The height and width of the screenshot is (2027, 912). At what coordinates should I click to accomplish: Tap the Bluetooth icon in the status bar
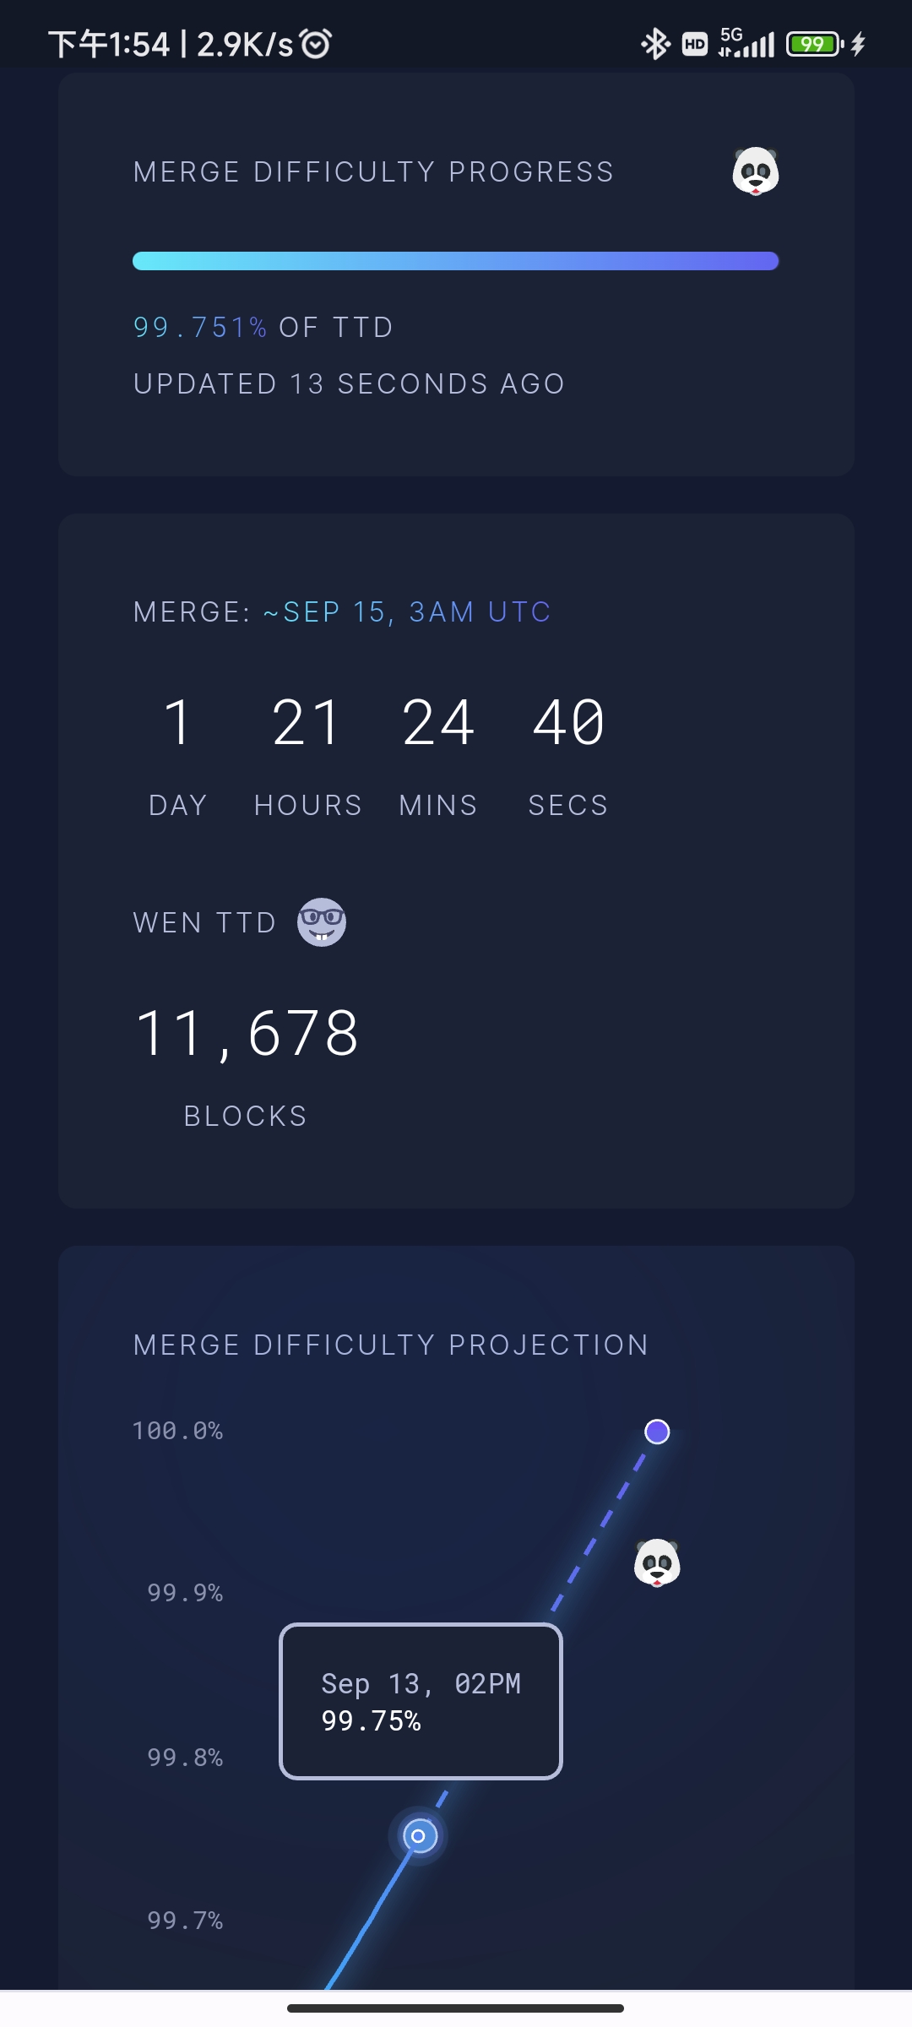point(654,44)
